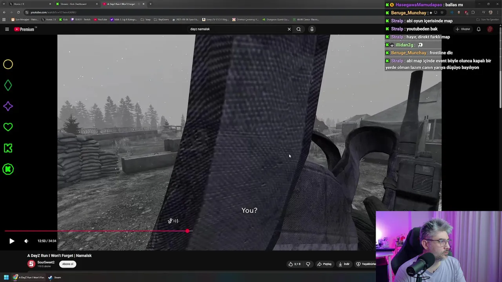502x282 pixels.
Task: Open the YouTube hamburger guide menu
Action: pyautogui.click(x=7, y=29)
